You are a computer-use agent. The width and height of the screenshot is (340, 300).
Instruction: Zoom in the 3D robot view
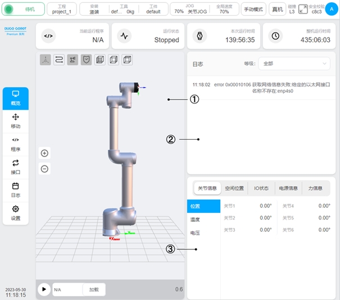point(45,153)
